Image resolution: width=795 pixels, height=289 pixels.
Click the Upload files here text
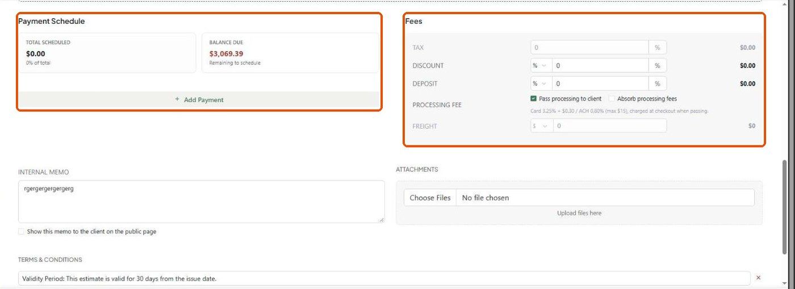[579, 213]
